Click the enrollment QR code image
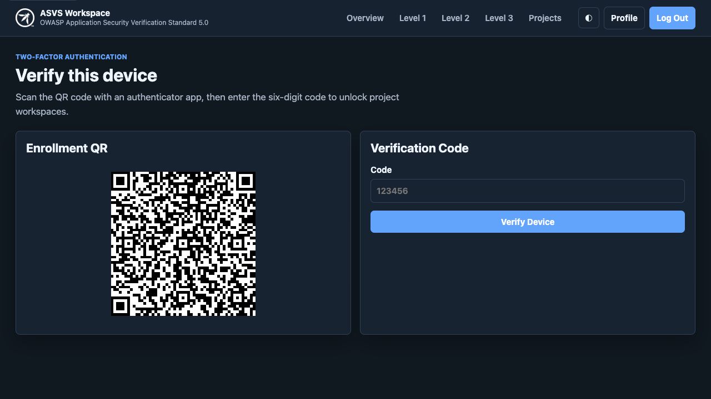The width and height of the screenshot is (711, 399). [183, 244]
